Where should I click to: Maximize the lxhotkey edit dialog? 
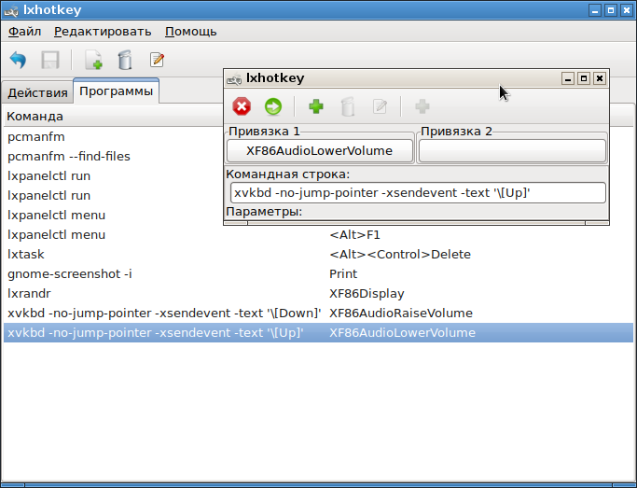[x=584, y=78]
